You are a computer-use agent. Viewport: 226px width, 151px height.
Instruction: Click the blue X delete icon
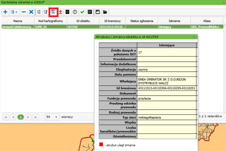tap(31, 12)
